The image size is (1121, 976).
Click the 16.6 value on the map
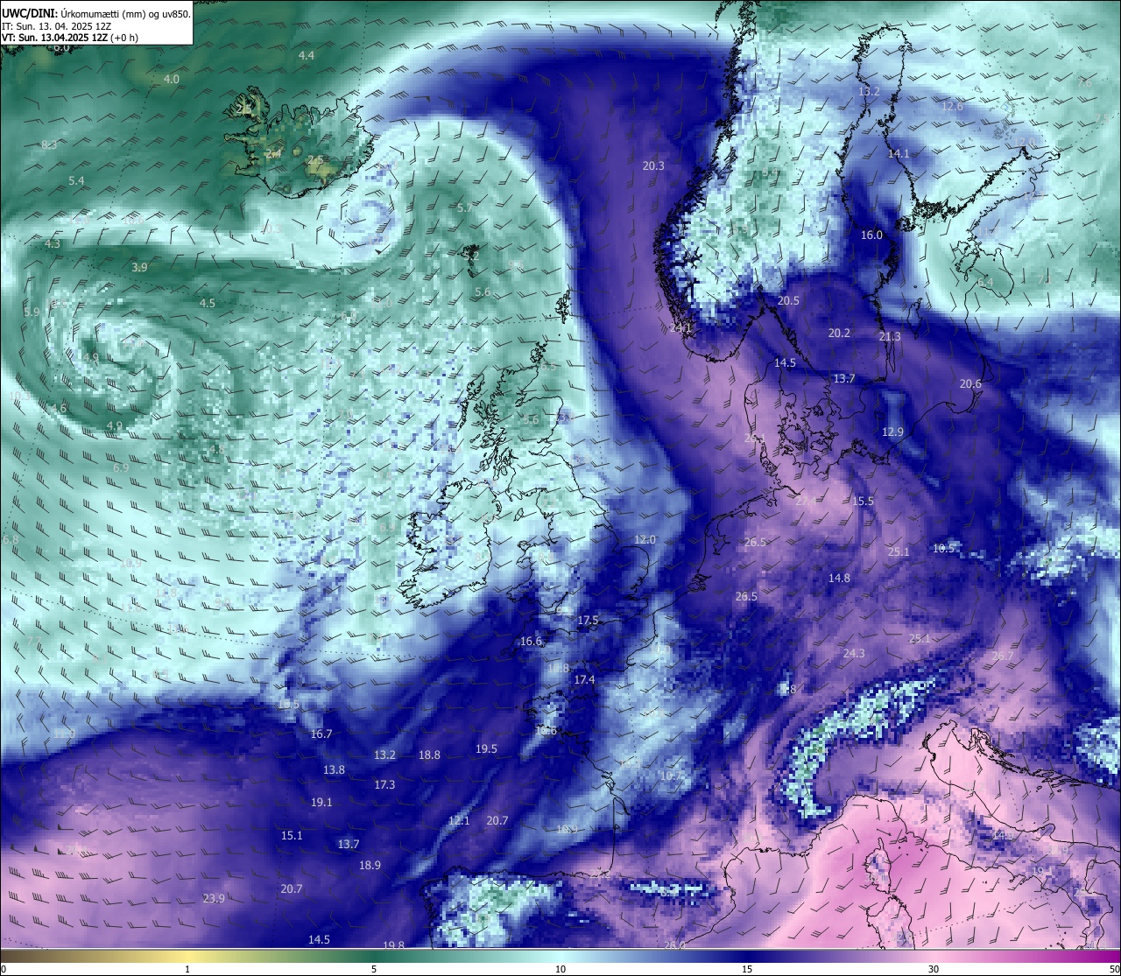click(x=531, y=641)
